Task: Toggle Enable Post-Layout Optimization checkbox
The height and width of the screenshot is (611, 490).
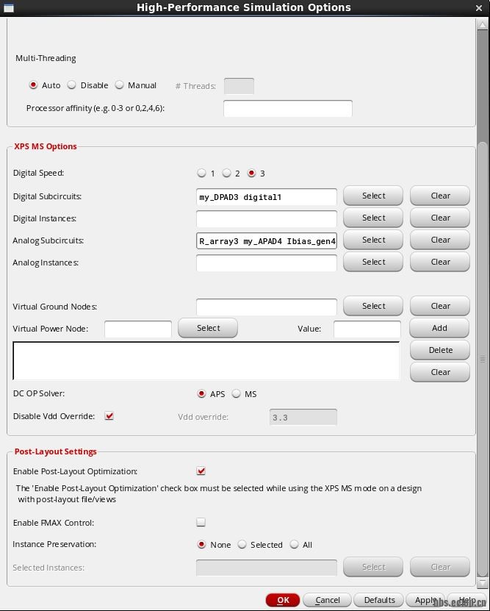Action: point(201,471)
